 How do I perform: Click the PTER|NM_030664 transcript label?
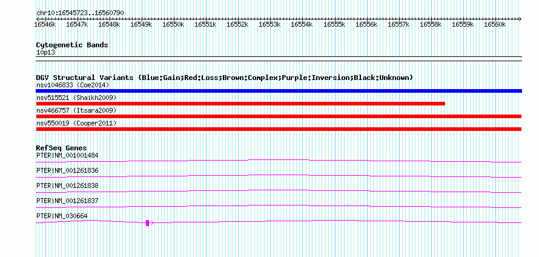(62, 216)
